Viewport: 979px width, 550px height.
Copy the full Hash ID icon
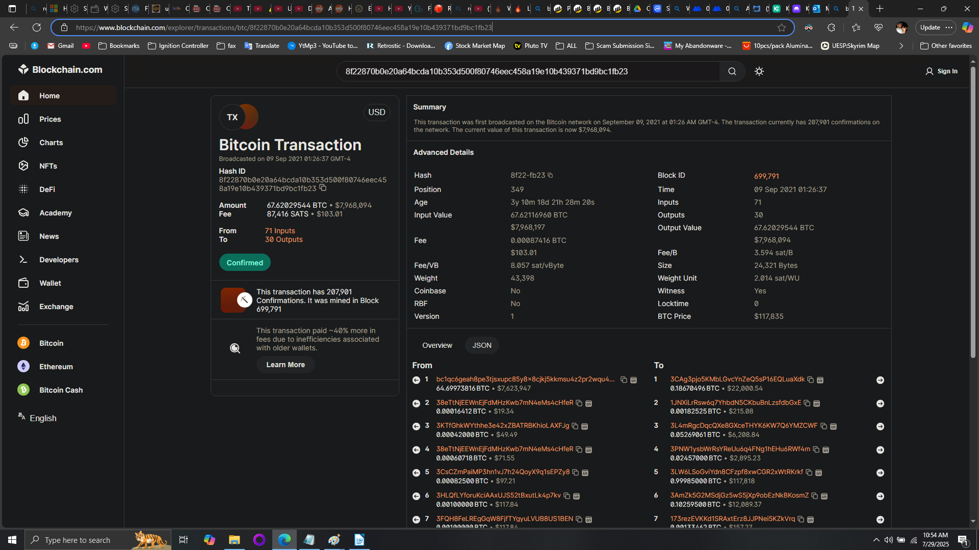tap(323, 188)
